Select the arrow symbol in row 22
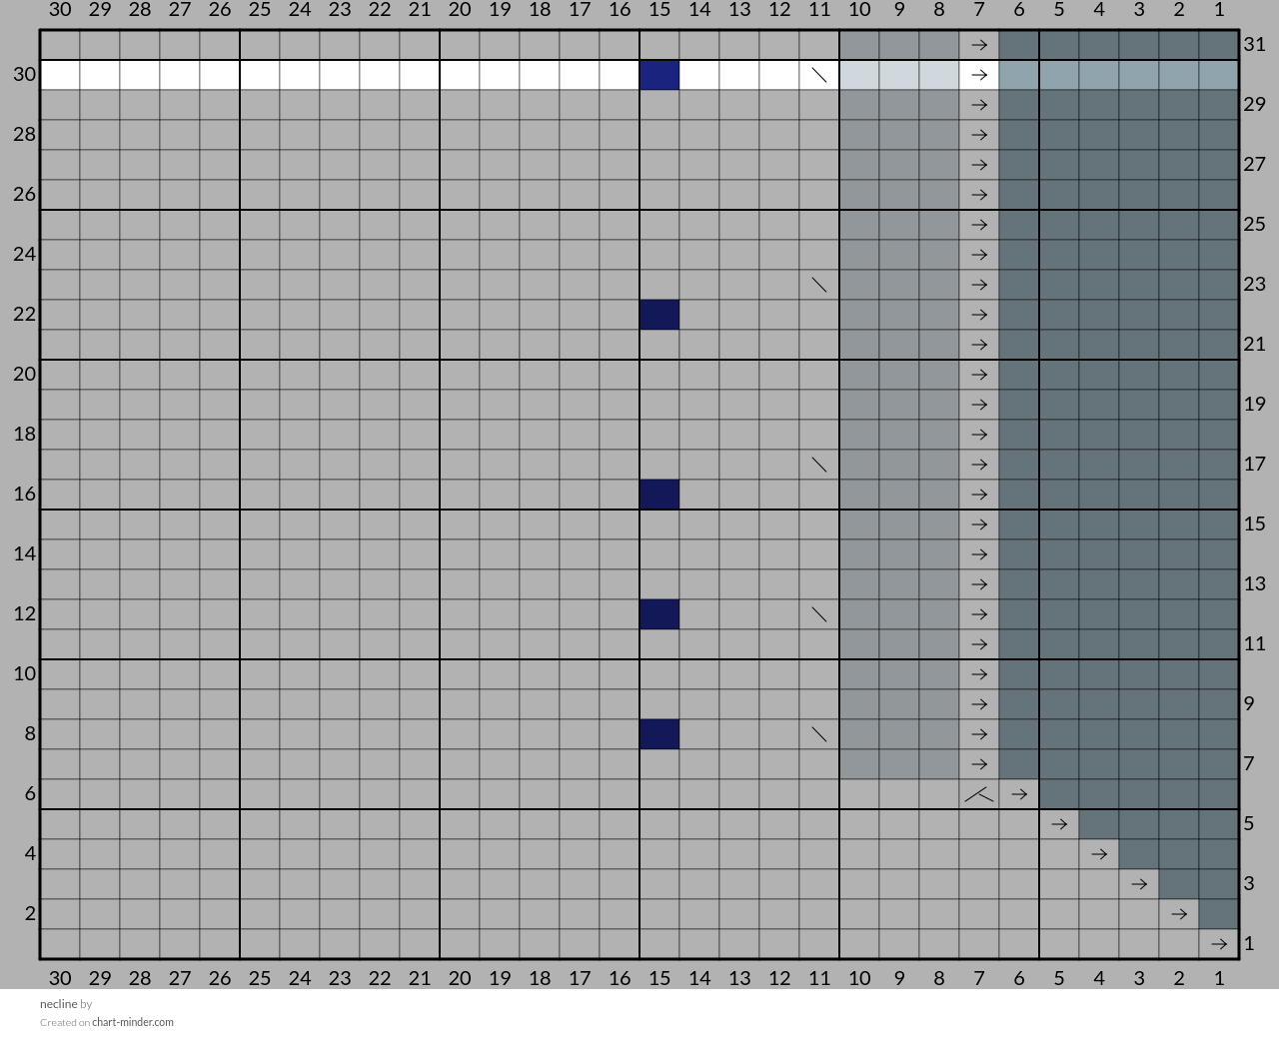1279x1052 pixels. [x=979, y=315]
